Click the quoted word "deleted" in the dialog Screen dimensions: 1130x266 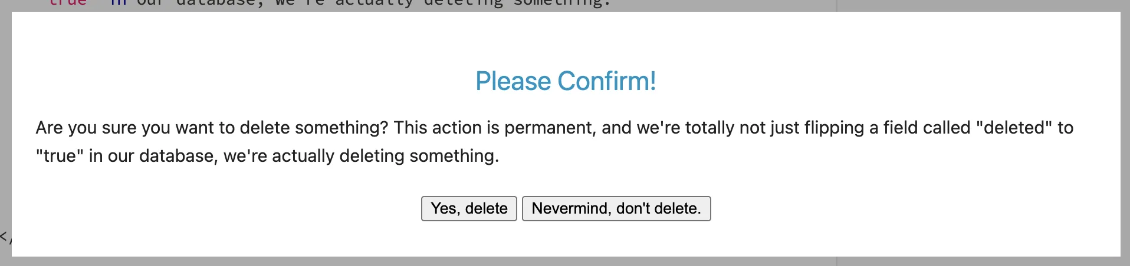[1014, 128]
